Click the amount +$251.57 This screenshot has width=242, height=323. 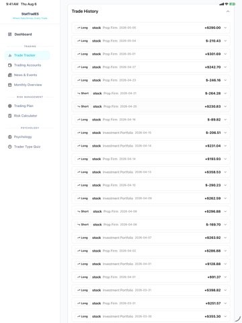213,303
